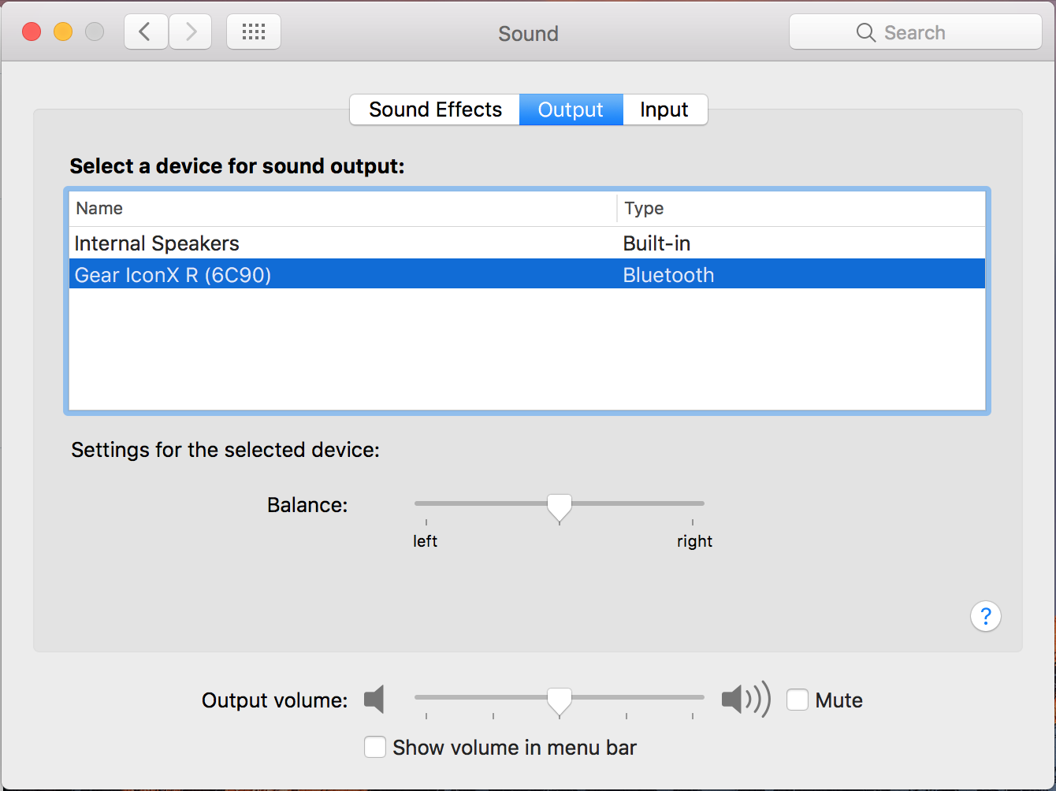Open help with question mark button
The width and height of the screenshot is (1056, 791).
[985, 616]
